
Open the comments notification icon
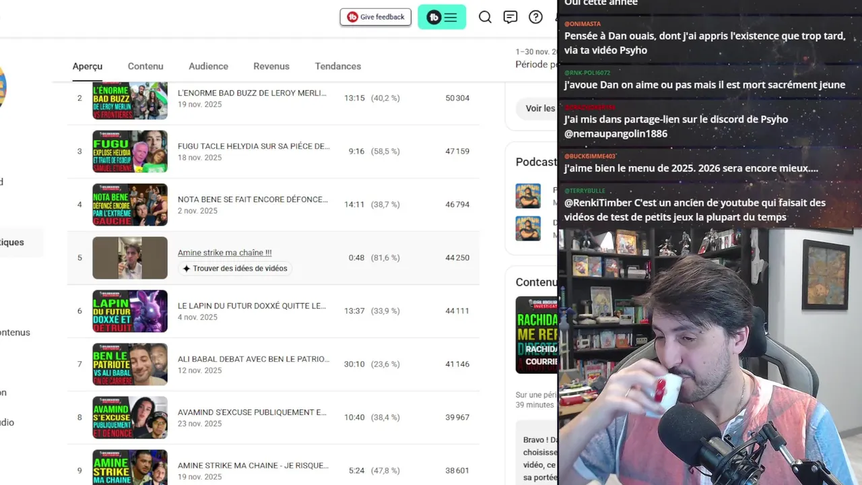(x=510, y=18)
